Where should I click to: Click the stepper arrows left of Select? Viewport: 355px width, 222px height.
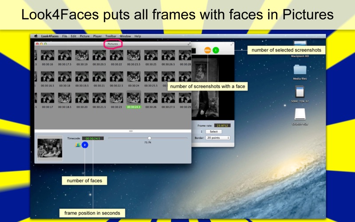201,131
